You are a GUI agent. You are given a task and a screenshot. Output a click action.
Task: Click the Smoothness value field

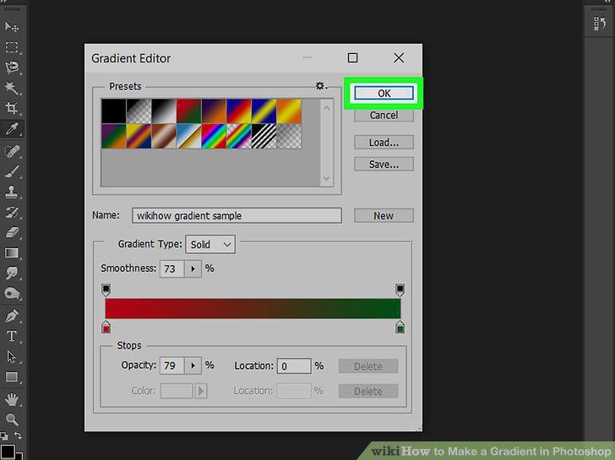(x=171, y=268)
